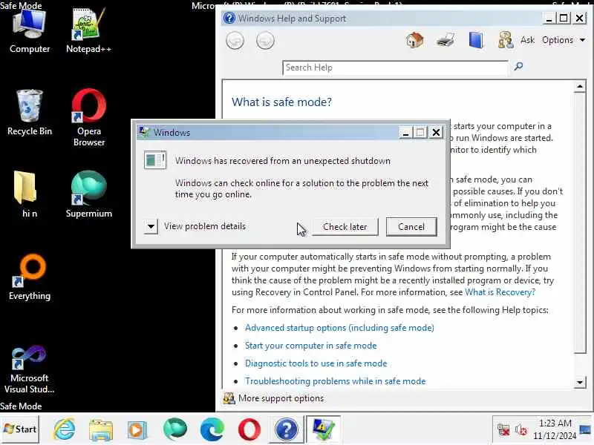Select the Supermium desktop shortcut

pyautogui.click(x=89, y=194)
